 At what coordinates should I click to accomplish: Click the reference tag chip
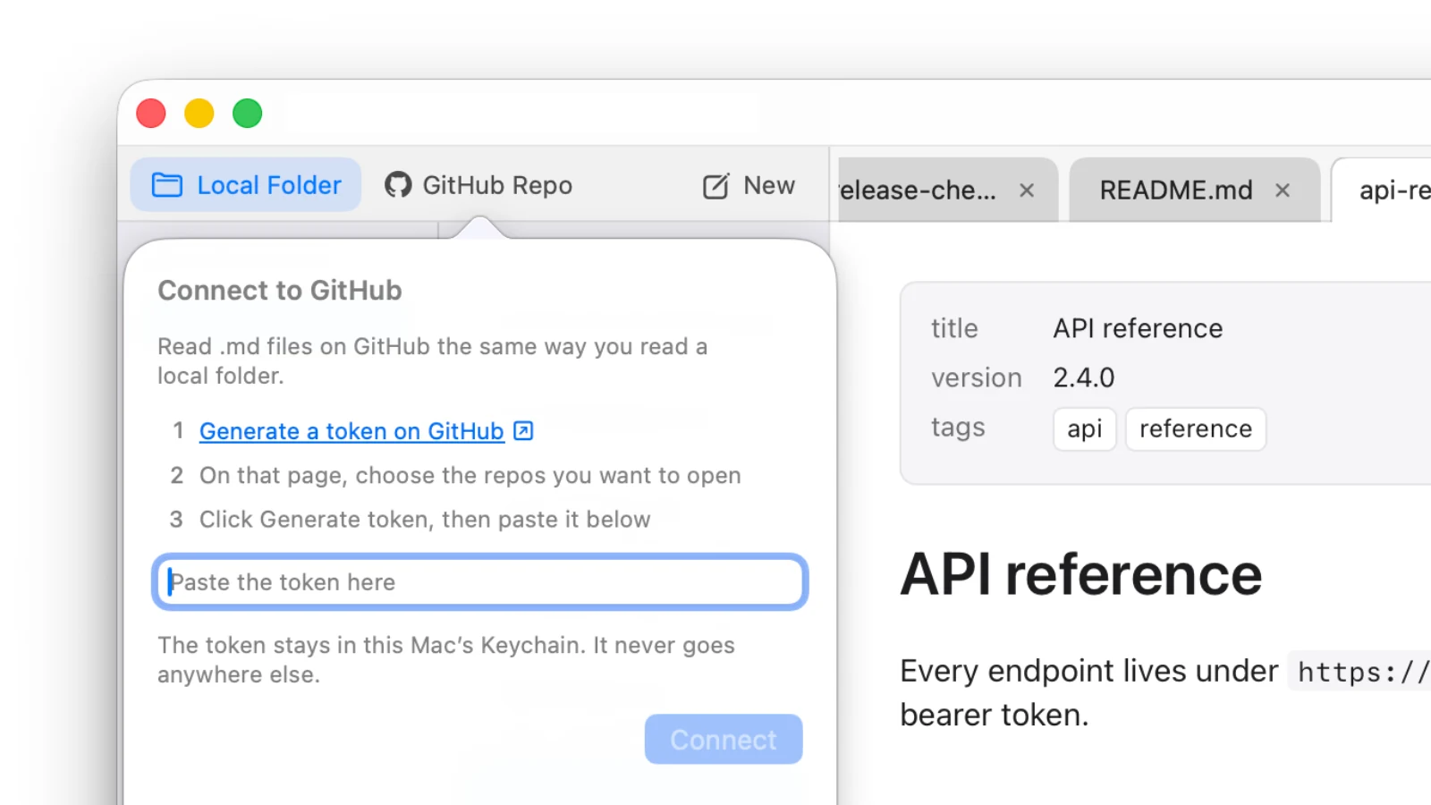click(x=1196, y=429)
